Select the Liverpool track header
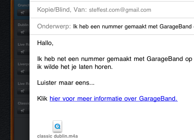The height and width of the screenshot is (140, 194). pos(22,68)
